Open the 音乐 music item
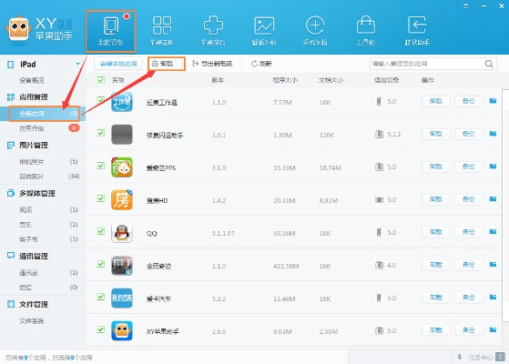Image resolution: width=509 pixels, height=364 pixels. tap(43, 225)
